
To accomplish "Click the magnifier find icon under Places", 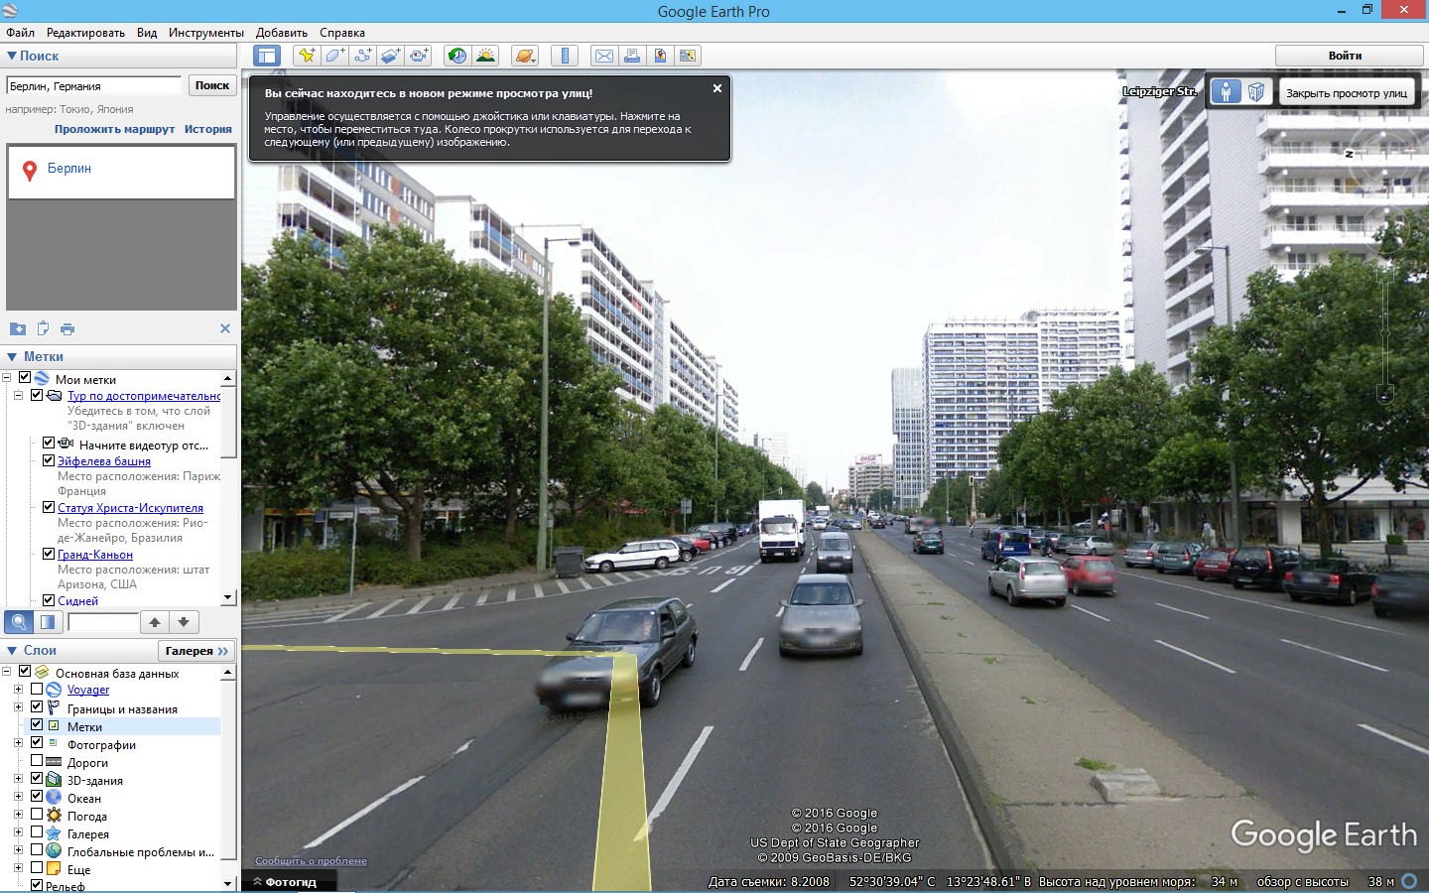I will click(x=19, y=622).
